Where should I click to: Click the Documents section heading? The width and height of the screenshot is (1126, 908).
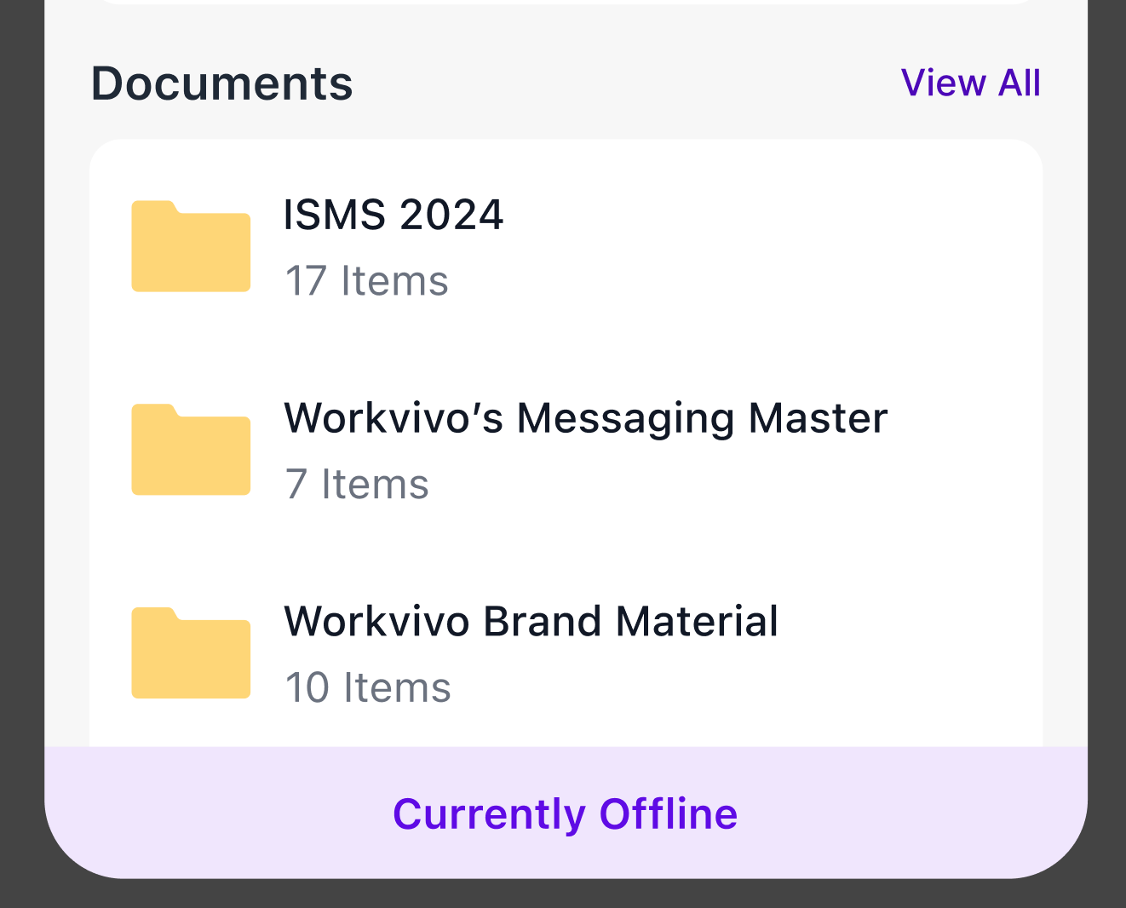tap(222, 83)
